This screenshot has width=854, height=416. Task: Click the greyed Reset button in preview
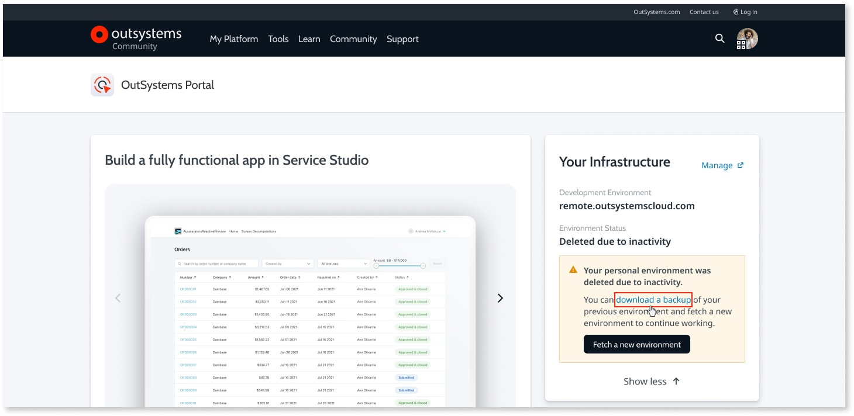tap(437, 264)
